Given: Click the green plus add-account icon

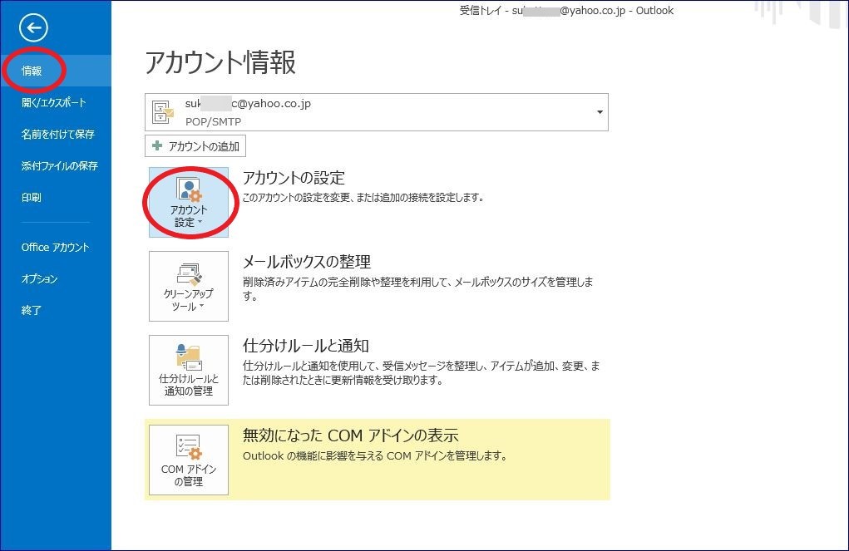Looking at the screenshot, I should (x=157, y=145).
